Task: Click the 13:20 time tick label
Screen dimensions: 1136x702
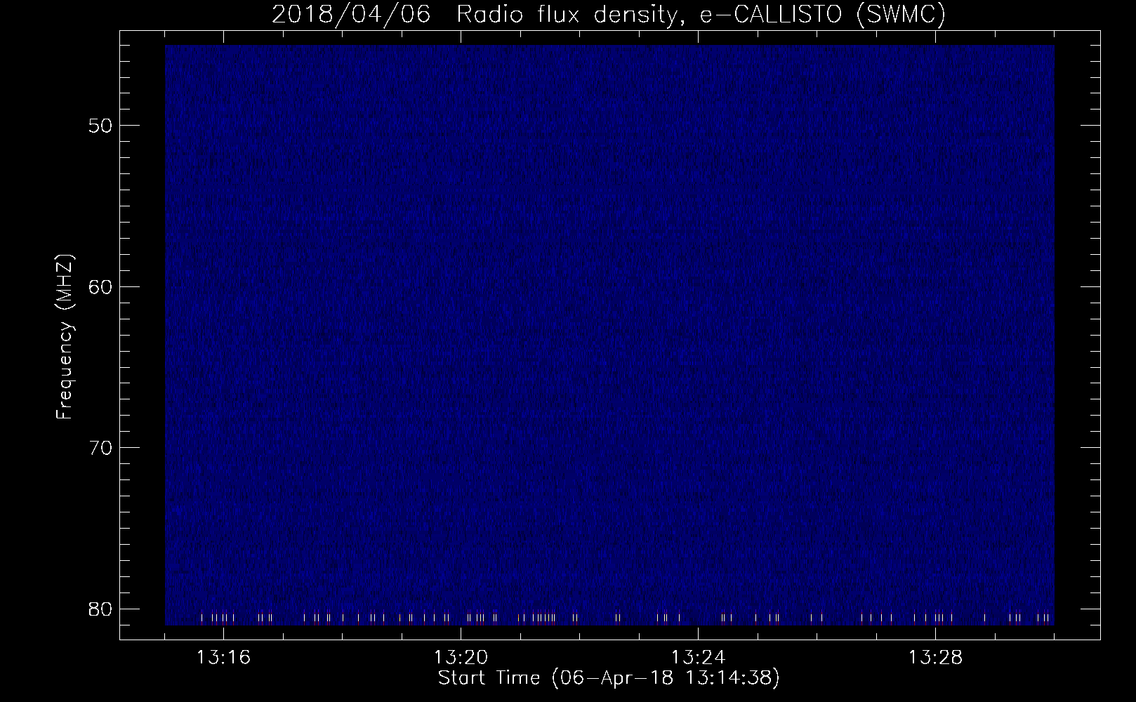Action: click(x=461, y=658)
